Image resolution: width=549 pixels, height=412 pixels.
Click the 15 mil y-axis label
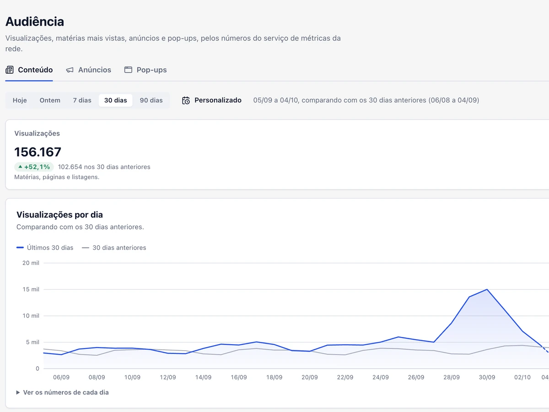[x=31, y=289]
